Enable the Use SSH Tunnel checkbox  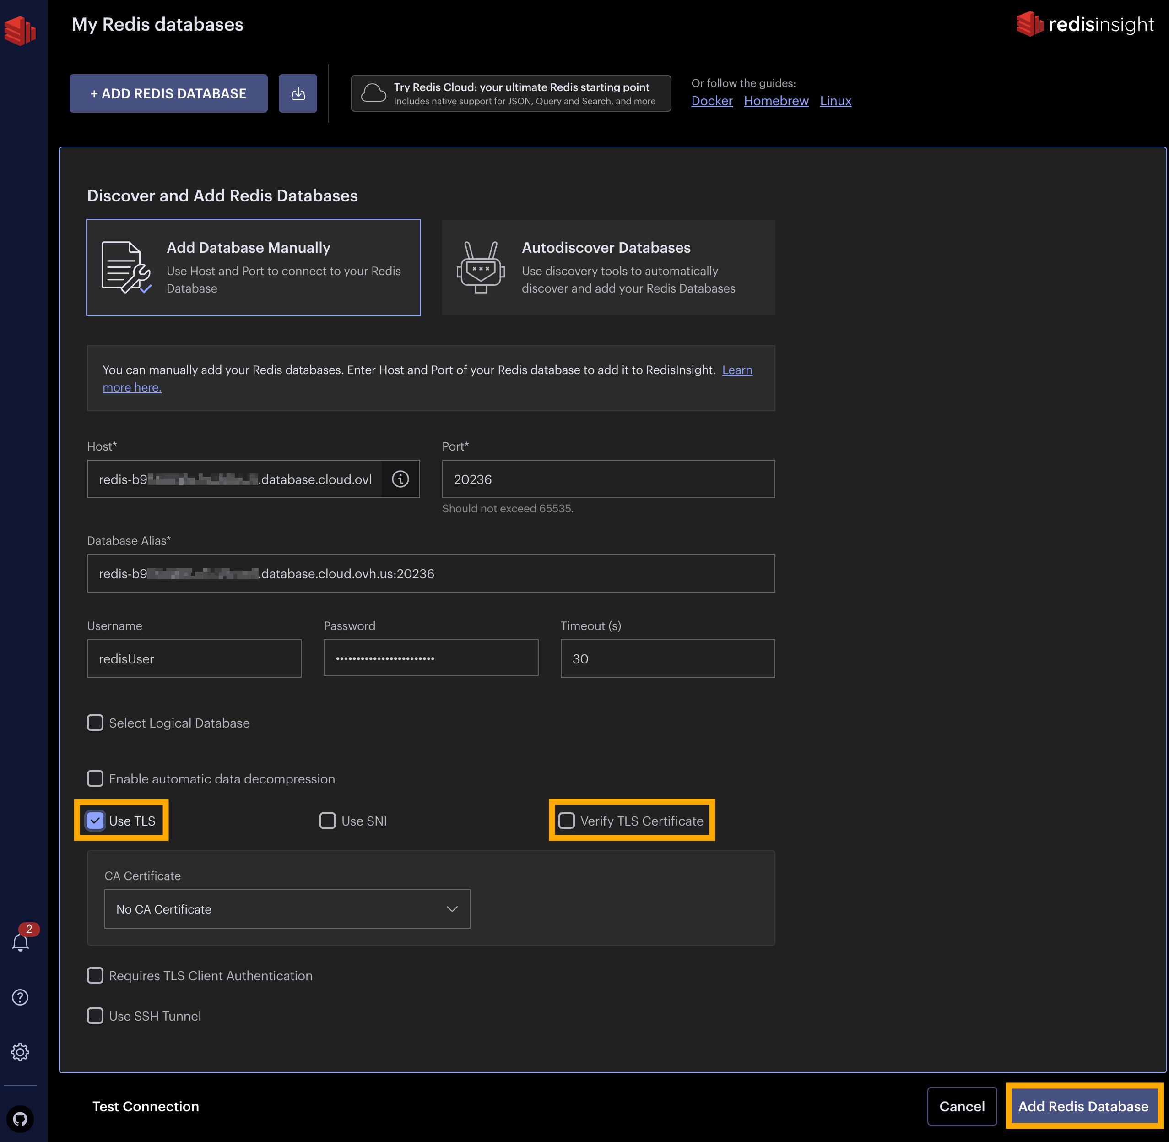click(95, 1016)
